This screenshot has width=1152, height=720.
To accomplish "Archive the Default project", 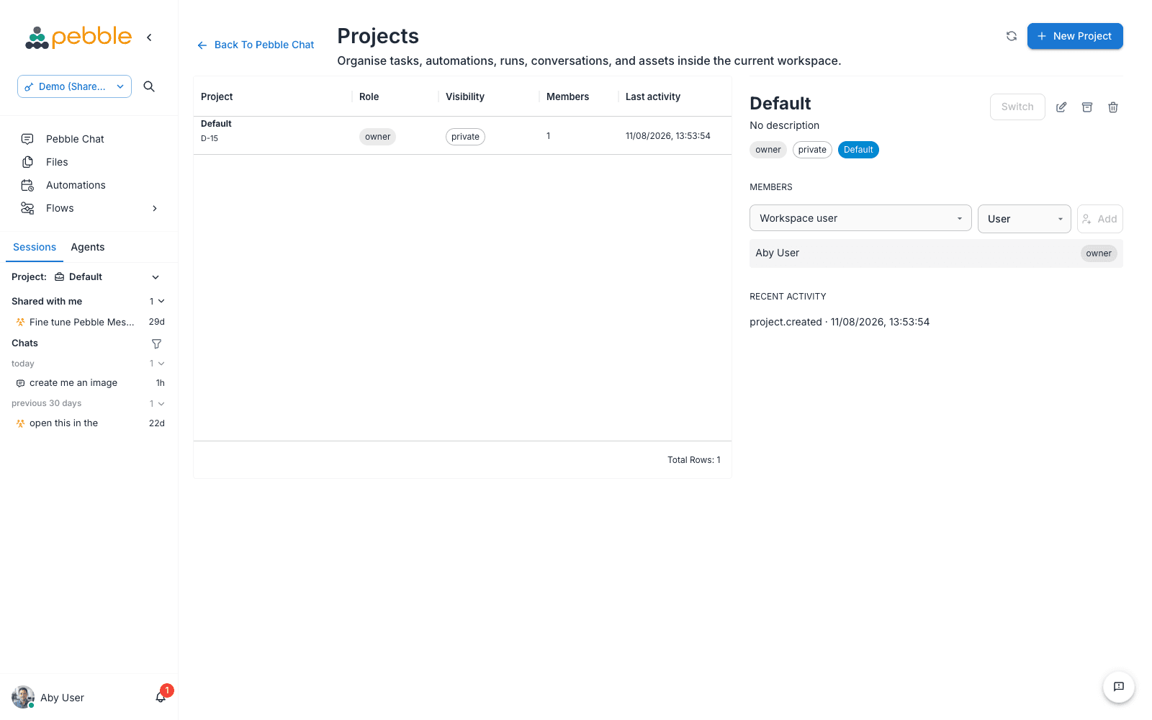I will [x=1087, y=107].
